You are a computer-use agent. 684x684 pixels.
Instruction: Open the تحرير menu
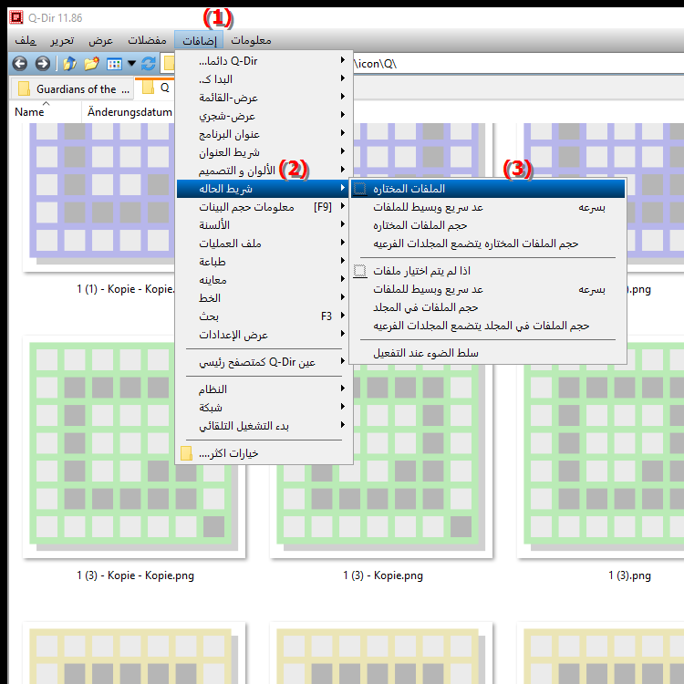tap(62, 40)
